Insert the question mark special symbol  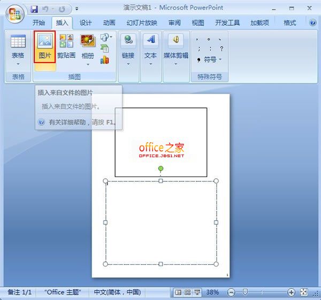pyautogui.click(x=221, y=49)
